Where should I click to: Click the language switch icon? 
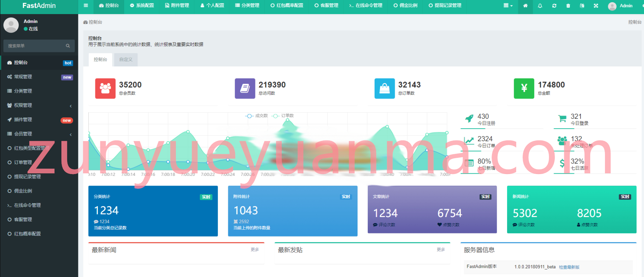tap(582, 5)
